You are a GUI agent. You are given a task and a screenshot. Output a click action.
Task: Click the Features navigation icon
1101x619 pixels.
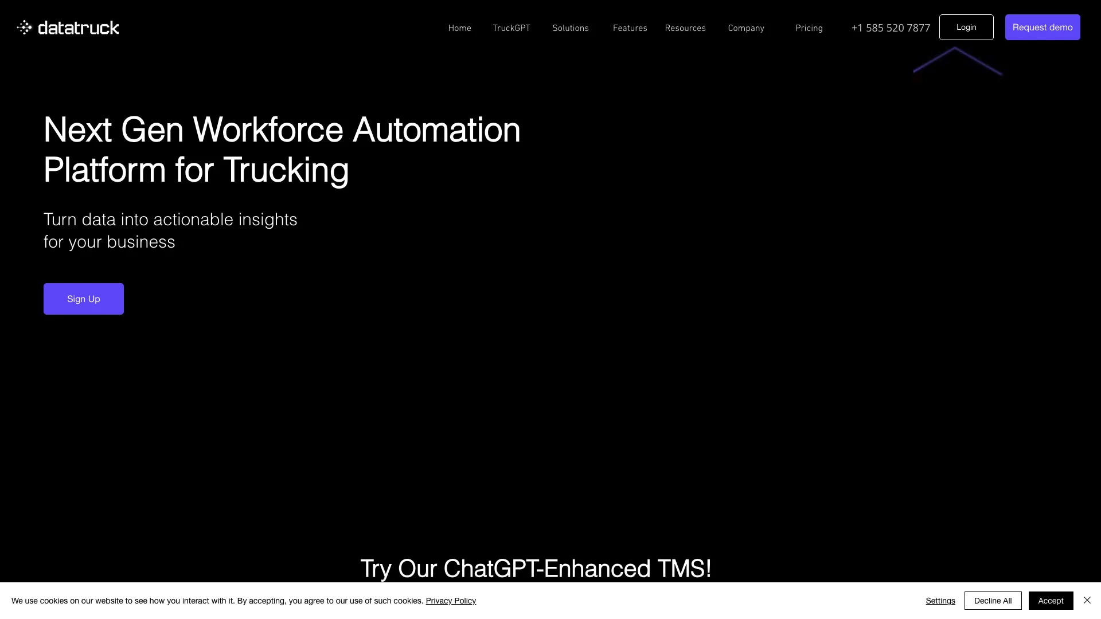coord(630,27)
